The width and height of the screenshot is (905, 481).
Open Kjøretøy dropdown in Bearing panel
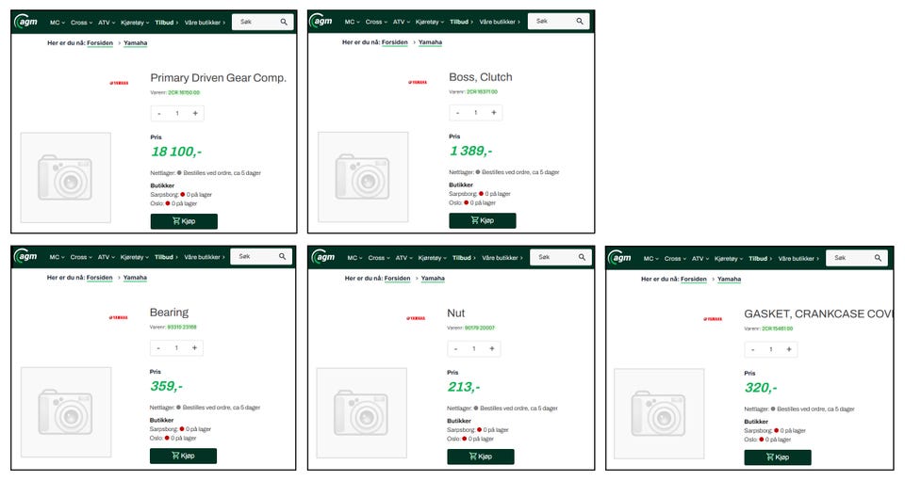click(135, 257)
